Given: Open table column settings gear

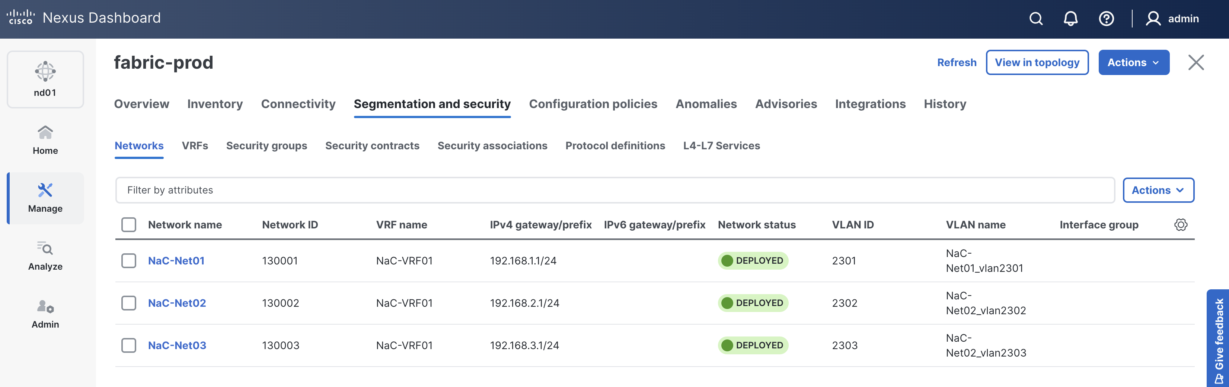Looking at the screenshot, I should (x=1180, y=225).
